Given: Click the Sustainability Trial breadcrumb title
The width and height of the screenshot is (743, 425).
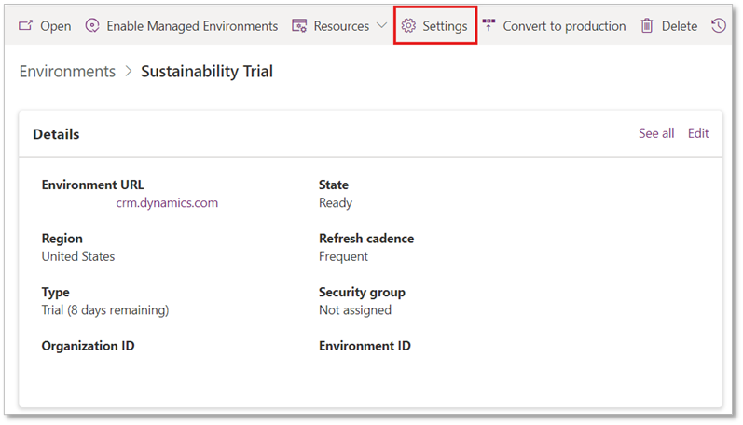Looking at the screenshot, I should pyautogui.click(x=207, y=72).
